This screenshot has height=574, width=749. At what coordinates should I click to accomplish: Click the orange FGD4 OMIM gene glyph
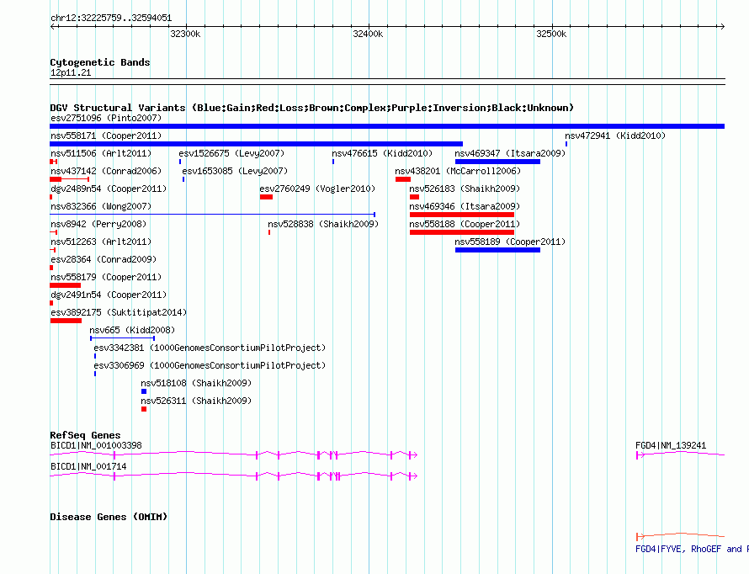(x=680, y=536)
